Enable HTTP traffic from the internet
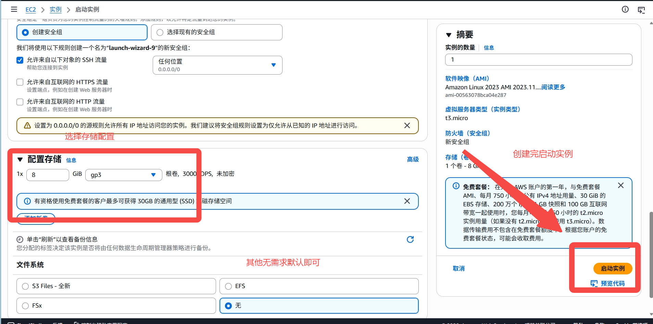The image size is (653, 324). (x=20, y=102)
